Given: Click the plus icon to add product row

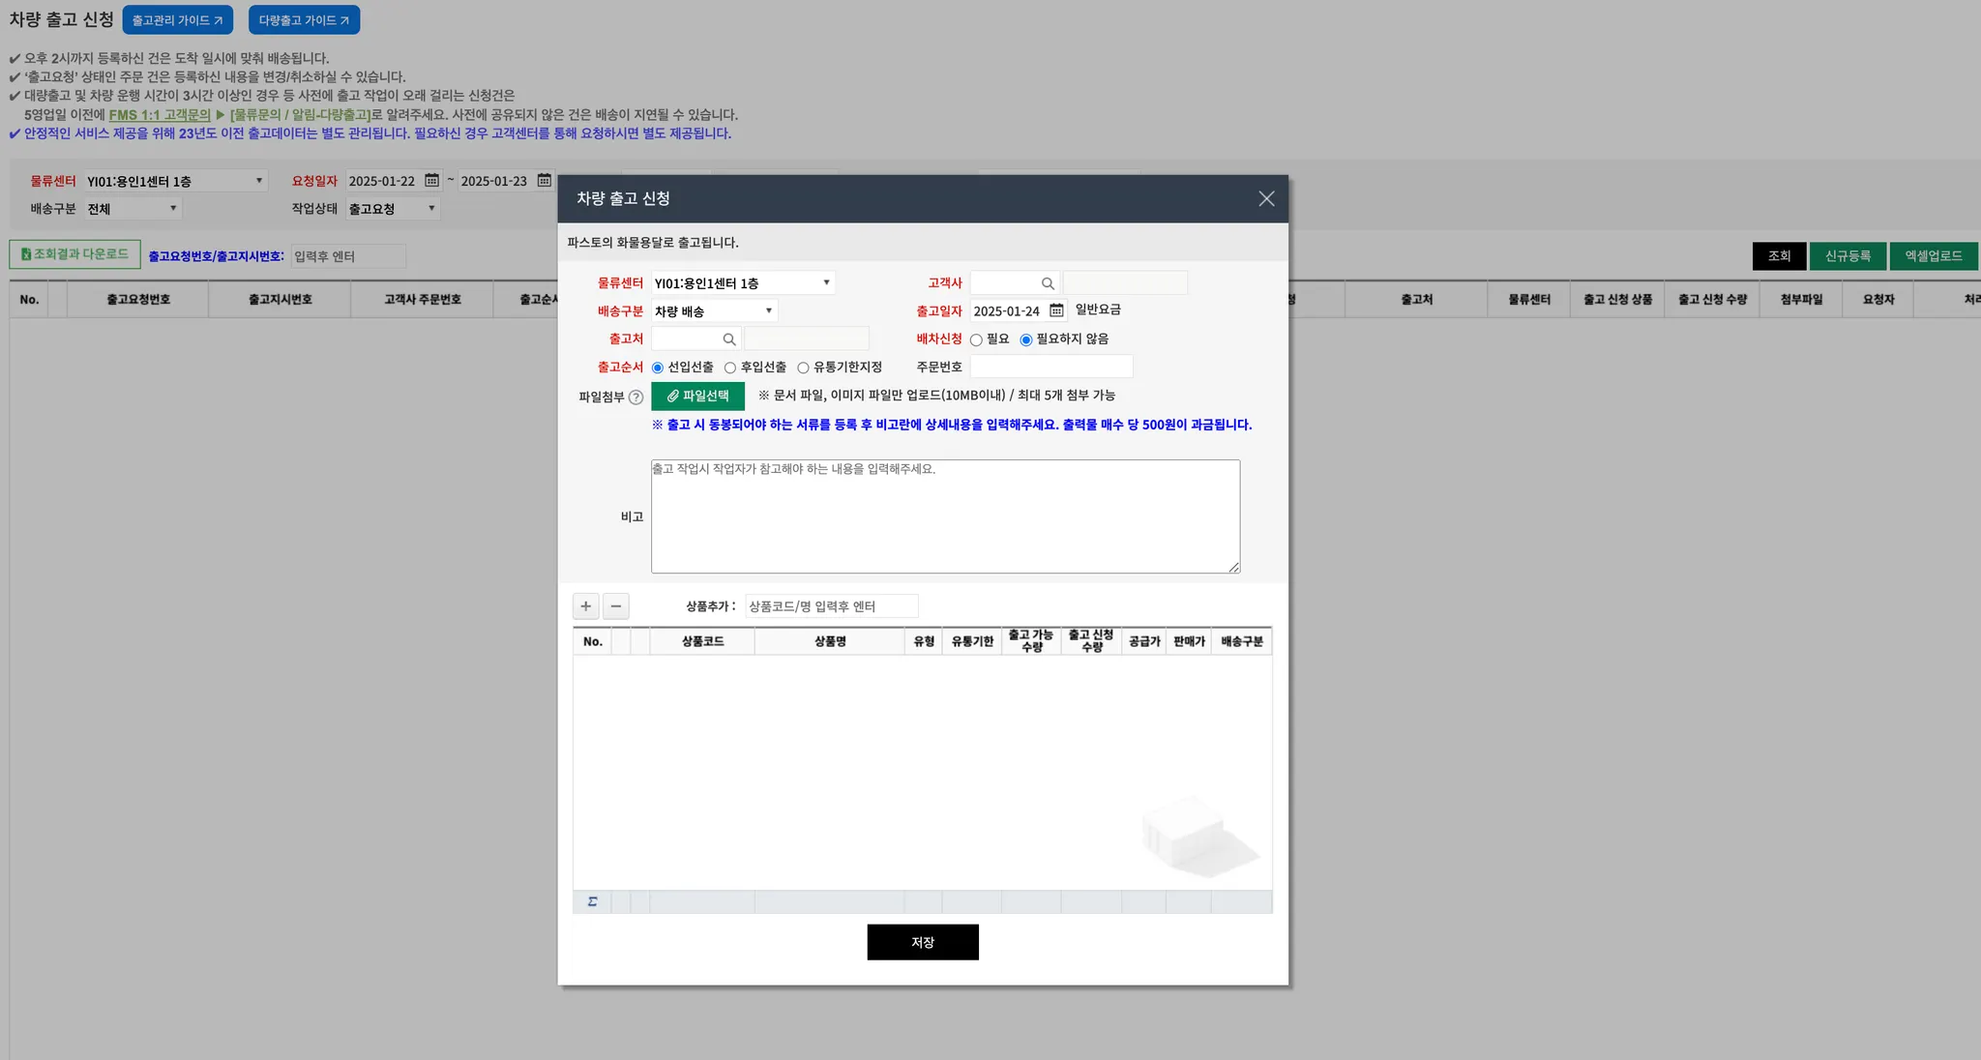Looking at the screenshot, I should (585, 606).
